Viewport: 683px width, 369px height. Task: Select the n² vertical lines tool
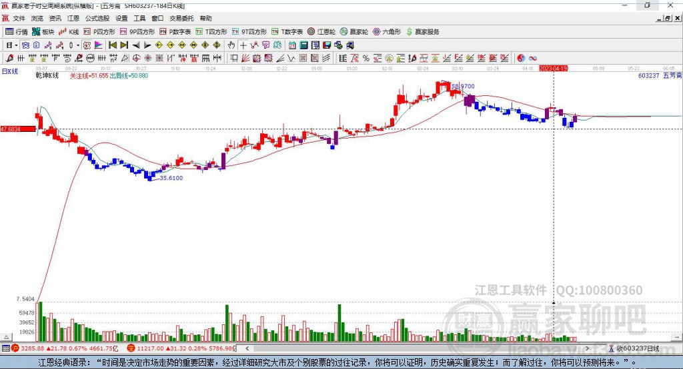tap(113, 59)
